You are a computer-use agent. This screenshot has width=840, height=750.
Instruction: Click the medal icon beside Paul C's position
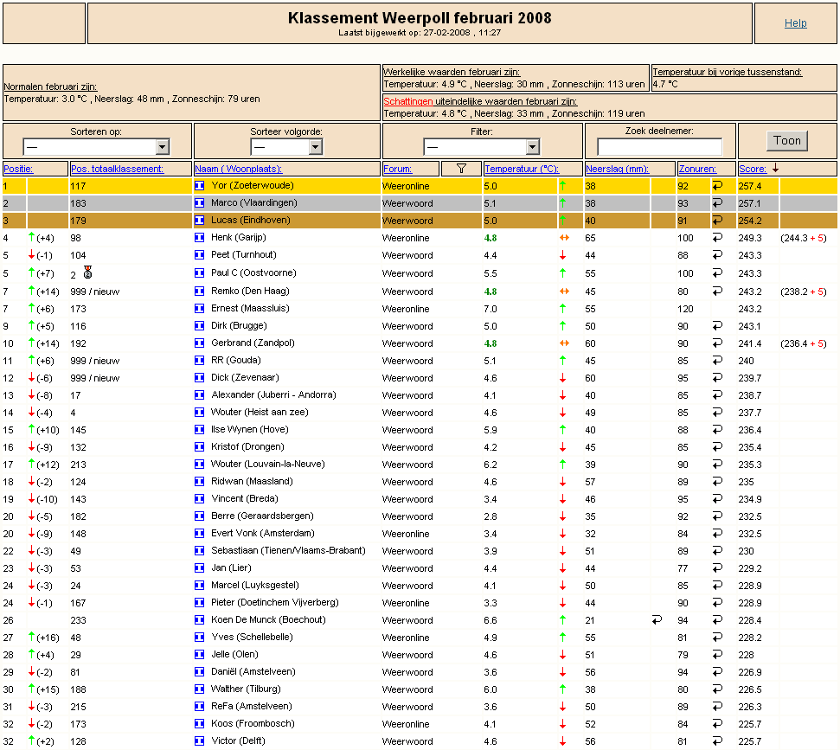click(88, 272)
